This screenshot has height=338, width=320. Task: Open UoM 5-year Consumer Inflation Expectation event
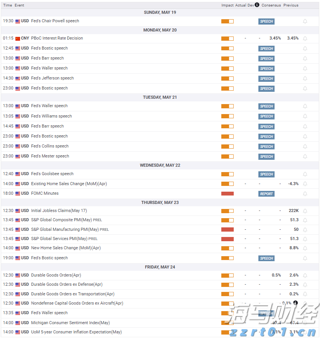(76, 332)
